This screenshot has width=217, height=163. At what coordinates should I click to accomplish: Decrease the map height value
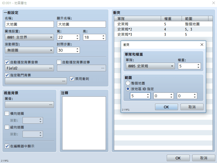pyautogui.click(x=104, y=39)
